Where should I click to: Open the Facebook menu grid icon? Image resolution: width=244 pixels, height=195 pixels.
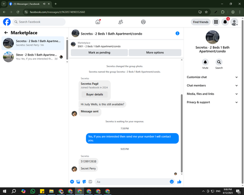pyautogui.click(x=216, y=22)
